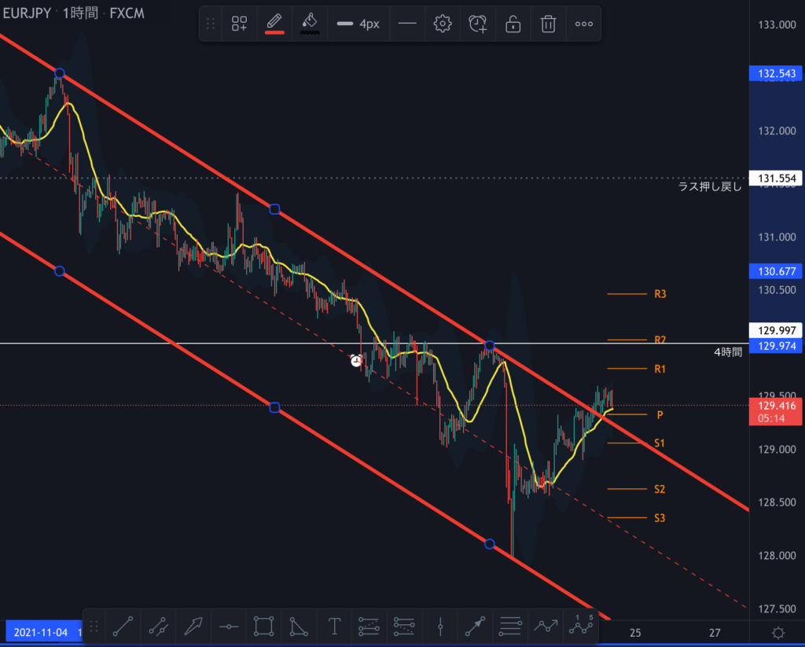Screen dimensions: 805x647
Task: Change the line color with the pencil
Action: coord(274,24)
